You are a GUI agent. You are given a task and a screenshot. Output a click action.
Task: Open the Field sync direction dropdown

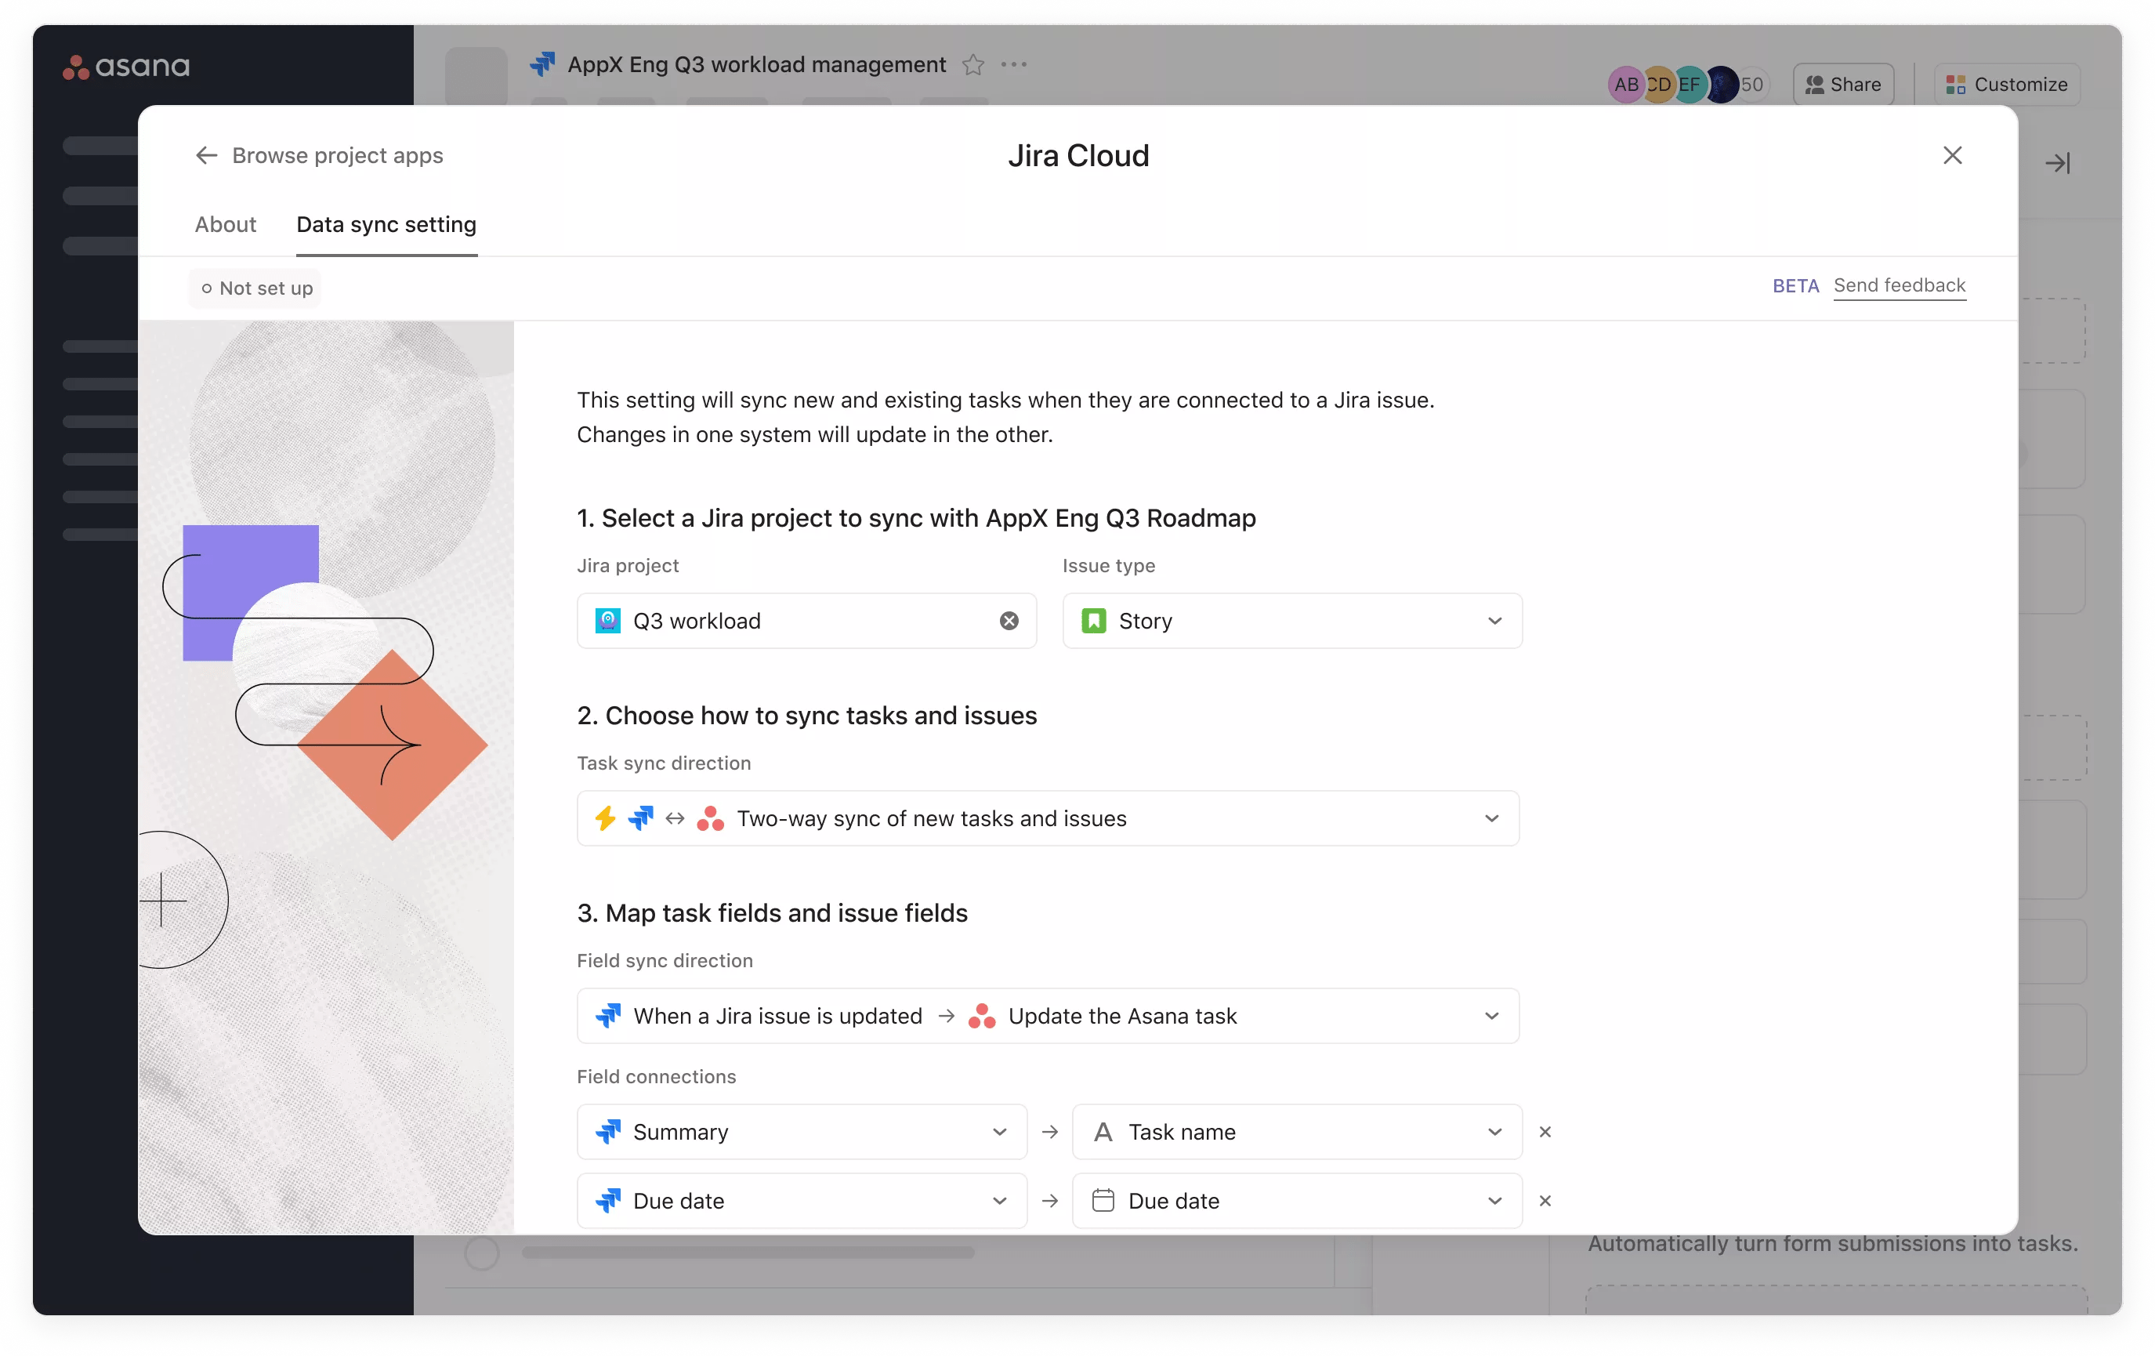(x=1048, y=1016)
